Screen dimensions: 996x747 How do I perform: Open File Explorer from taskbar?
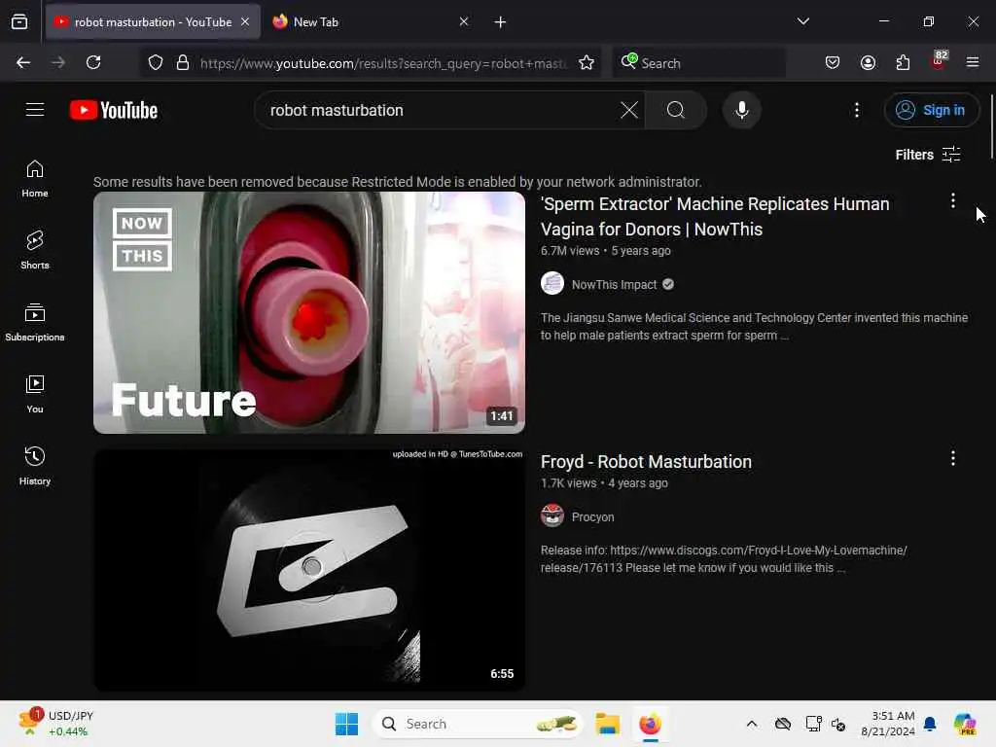tap(607, 724)
